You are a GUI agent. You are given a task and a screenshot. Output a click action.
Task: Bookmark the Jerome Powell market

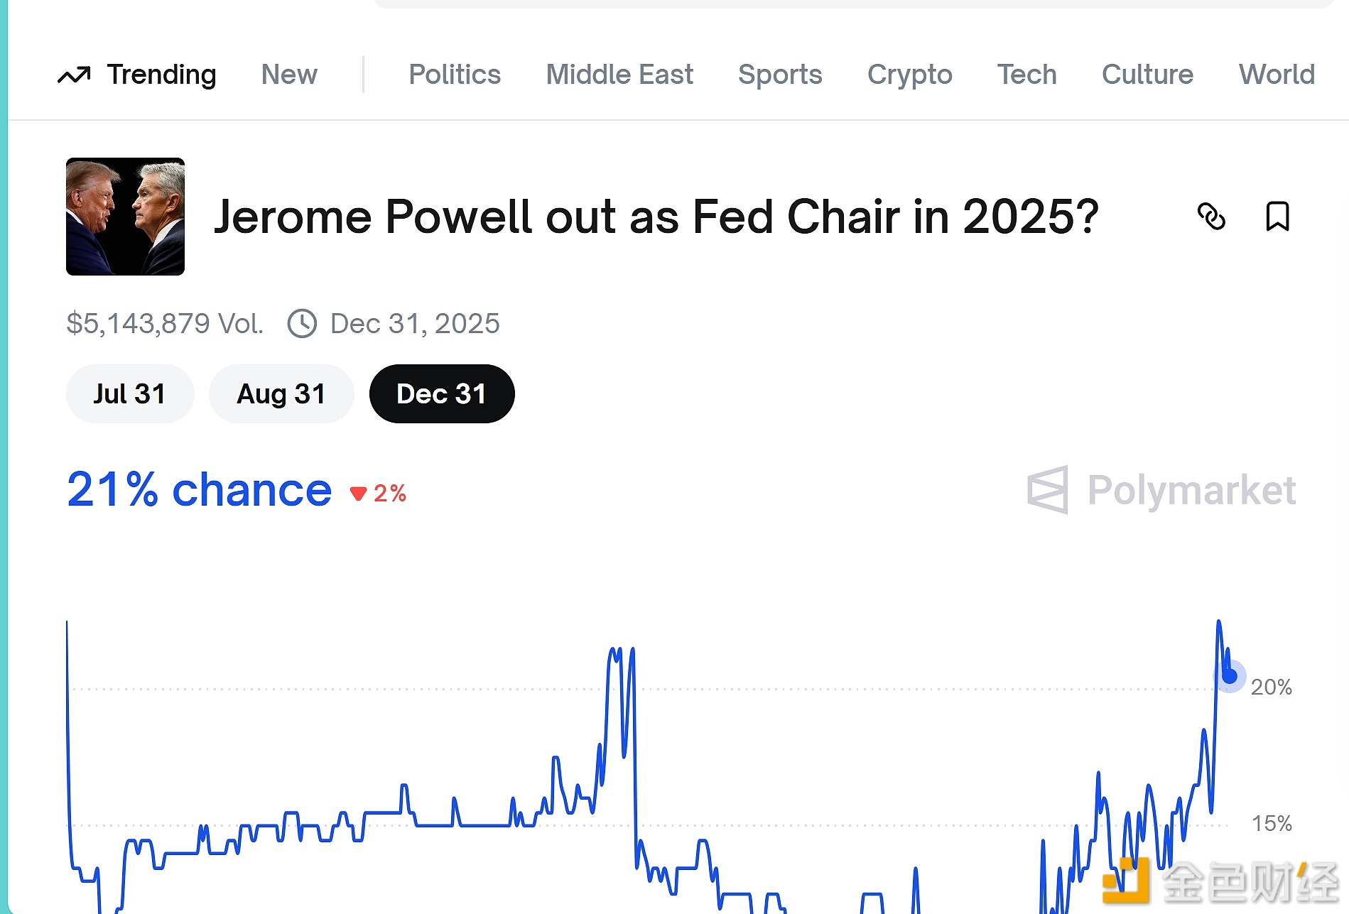pos(1277,217)
